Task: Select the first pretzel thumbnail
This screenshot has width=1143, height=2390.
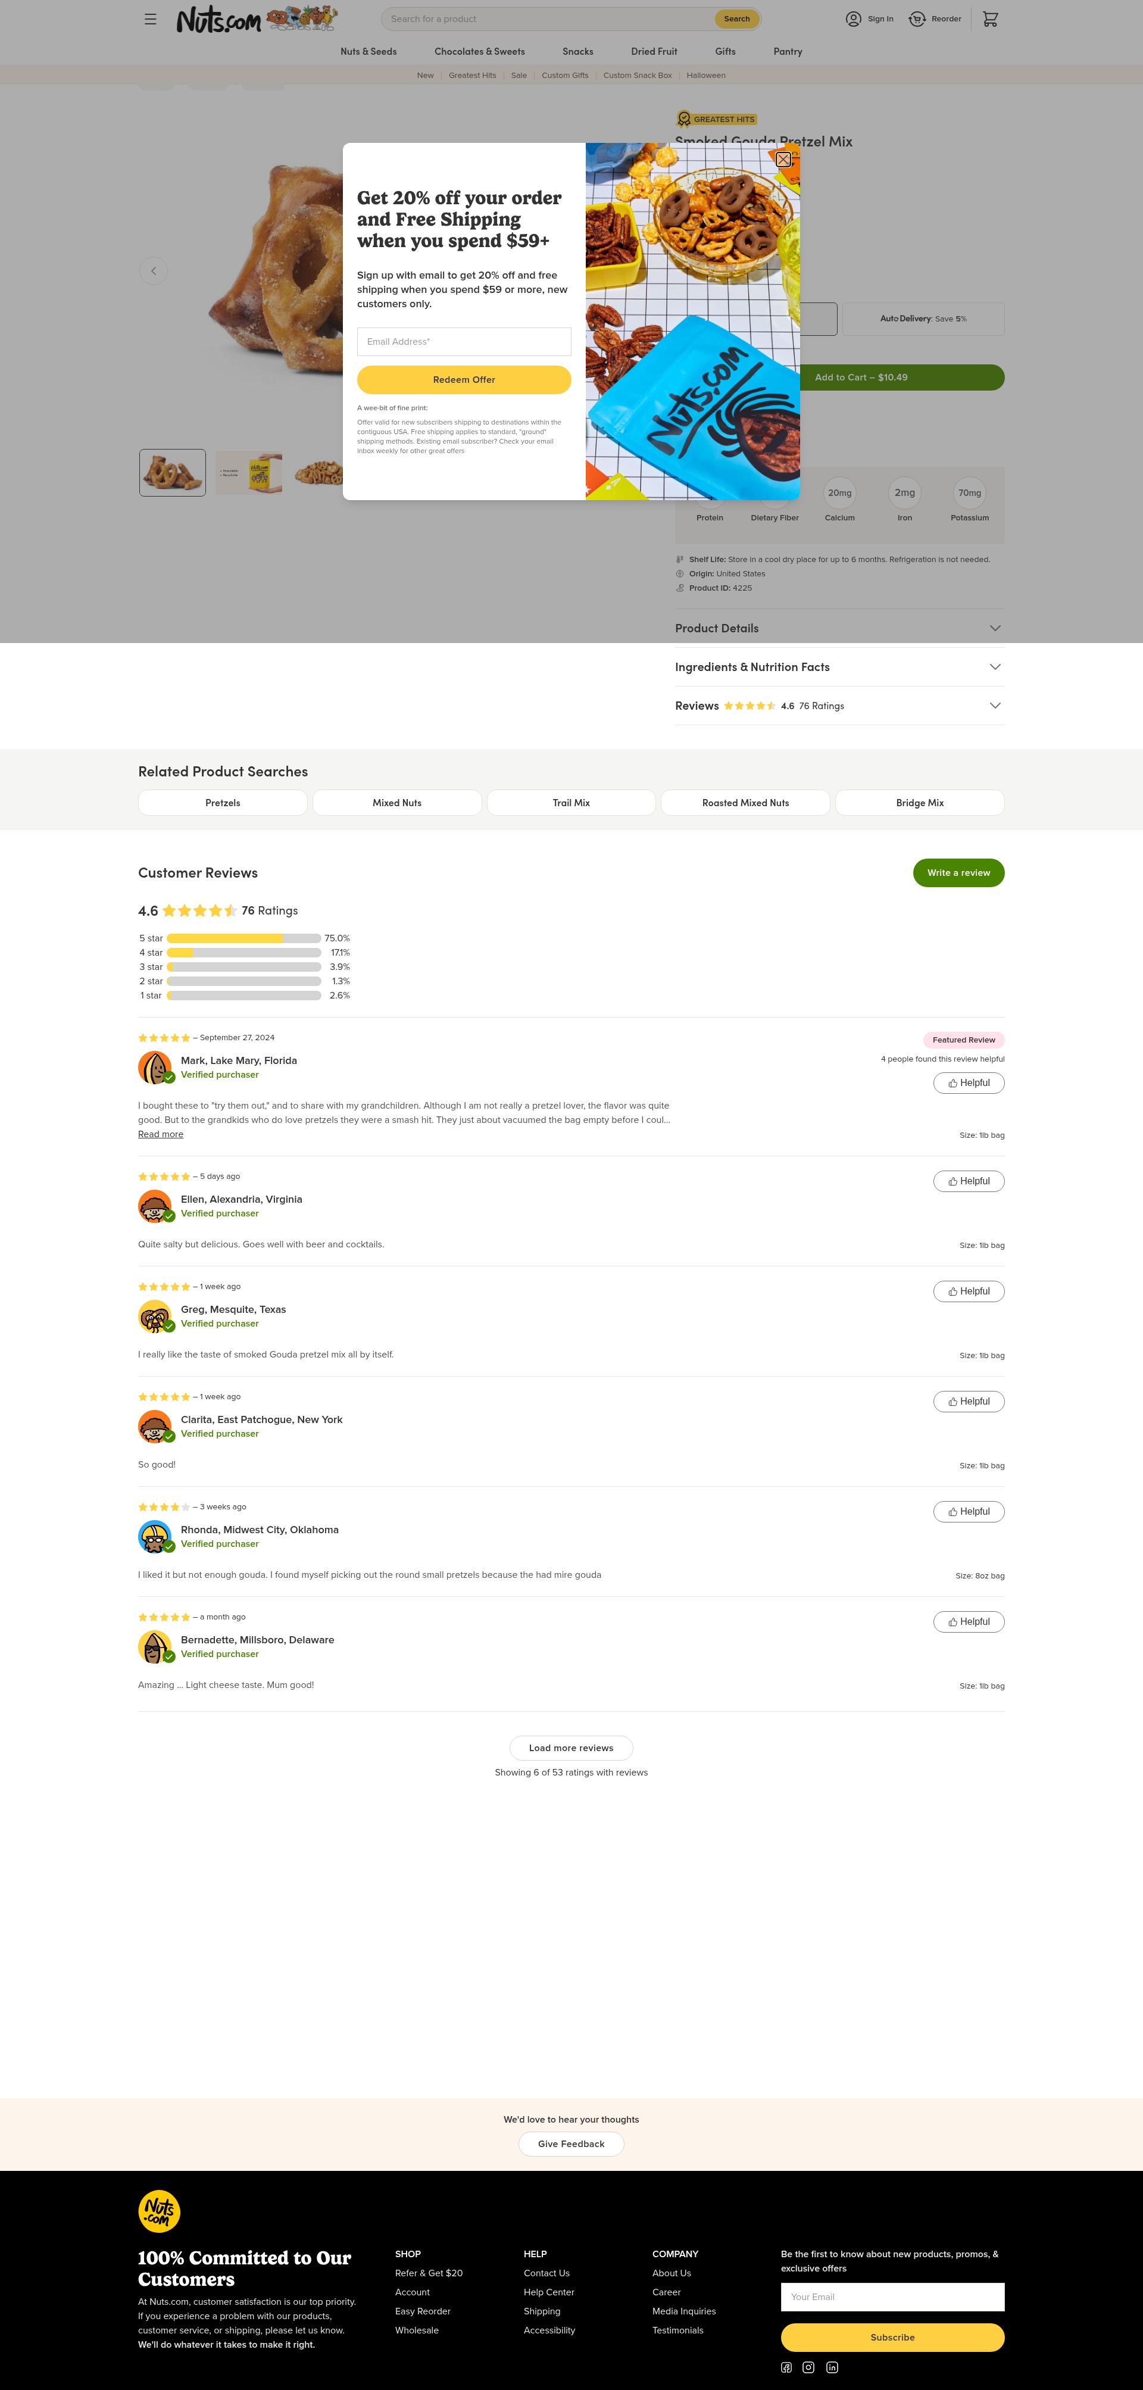Action: pyautogui.click(x=173, y=472)
